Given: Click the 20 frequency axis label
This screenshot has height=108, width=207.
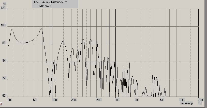Looking at the screenshot, I should (x=9, y=100).
